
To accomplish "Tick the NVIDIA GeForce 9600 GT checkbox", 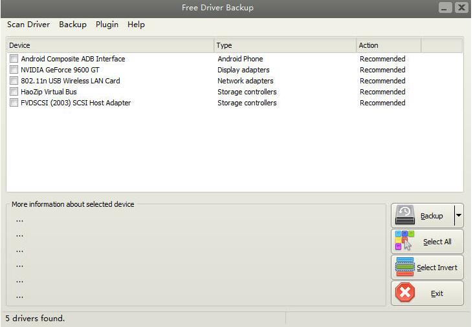I will click(x=14, y=70).
